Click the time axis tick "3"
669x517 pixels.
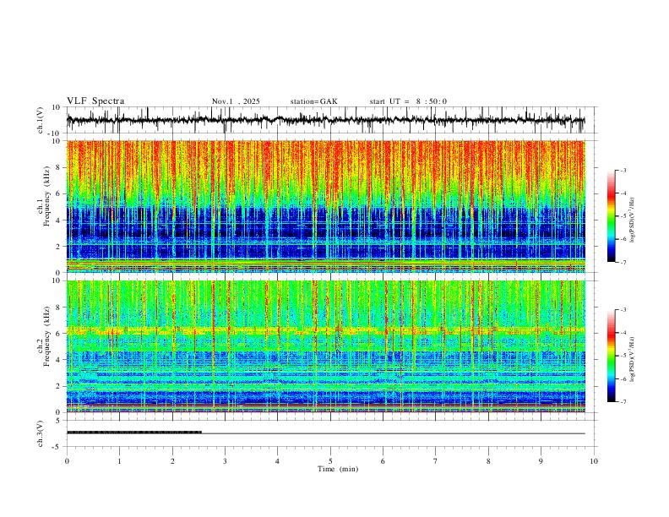[225, 461]
